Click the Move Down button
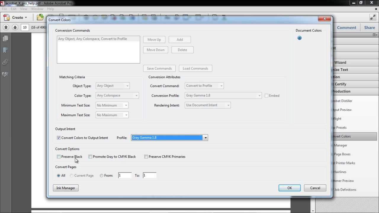Screen dimensions: 379x213 [x=155, y=50]
